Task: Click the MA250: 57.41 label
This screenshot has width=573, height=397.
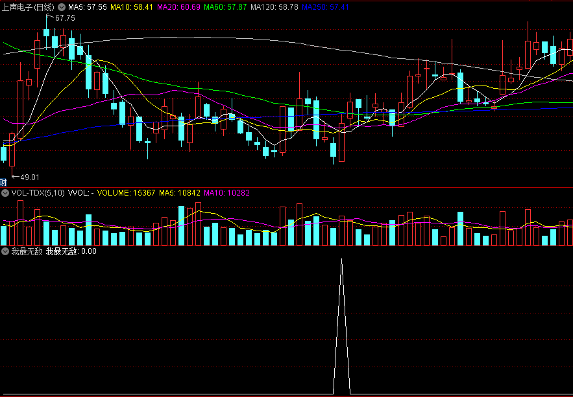Action: click(x=326, y=7)
